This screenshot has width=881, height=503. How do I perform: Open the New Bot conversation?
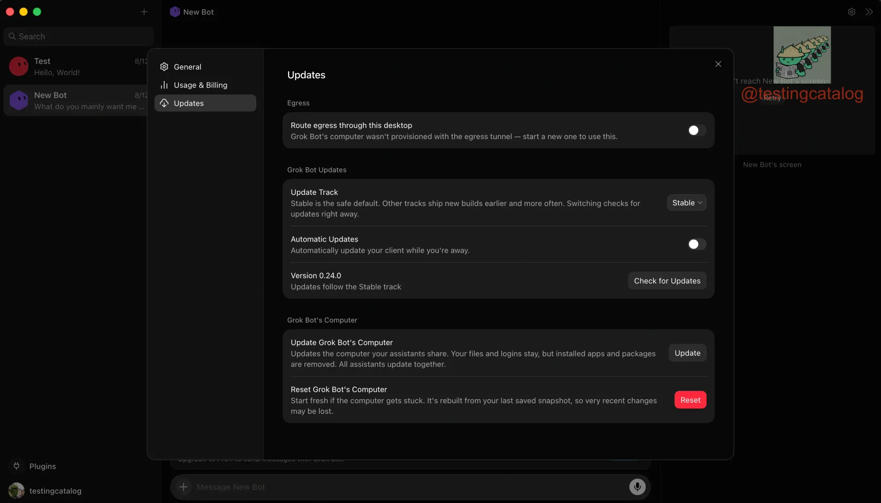[x=76, y=100]
